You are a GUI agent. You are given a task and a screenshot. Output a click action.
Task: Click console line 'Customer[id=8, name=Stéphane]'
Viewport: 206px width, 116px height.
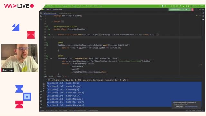click(x=65, y=105)
